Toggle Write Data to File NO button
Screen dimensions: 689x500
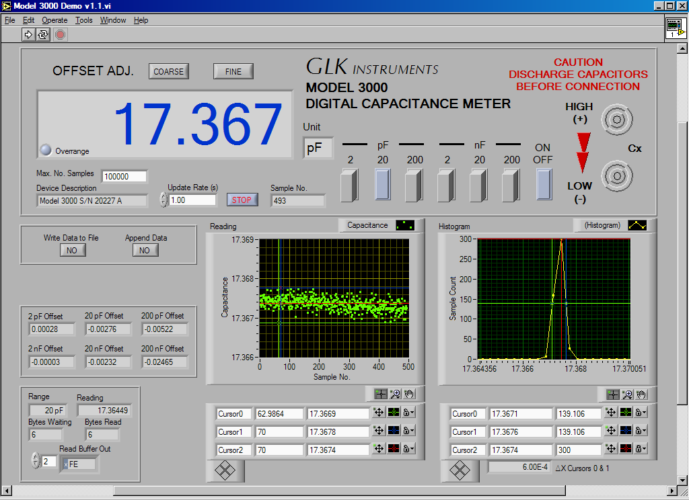point(72,250)
